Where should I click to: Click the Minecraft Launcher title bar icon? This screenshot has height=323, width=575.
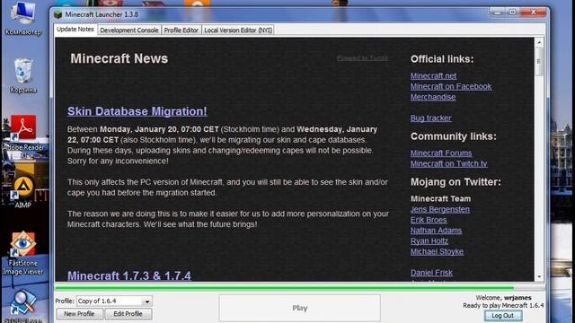click(57, 14)
